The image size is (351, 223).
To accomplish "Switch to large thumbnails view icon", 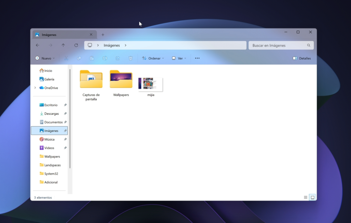I will 313,198.
